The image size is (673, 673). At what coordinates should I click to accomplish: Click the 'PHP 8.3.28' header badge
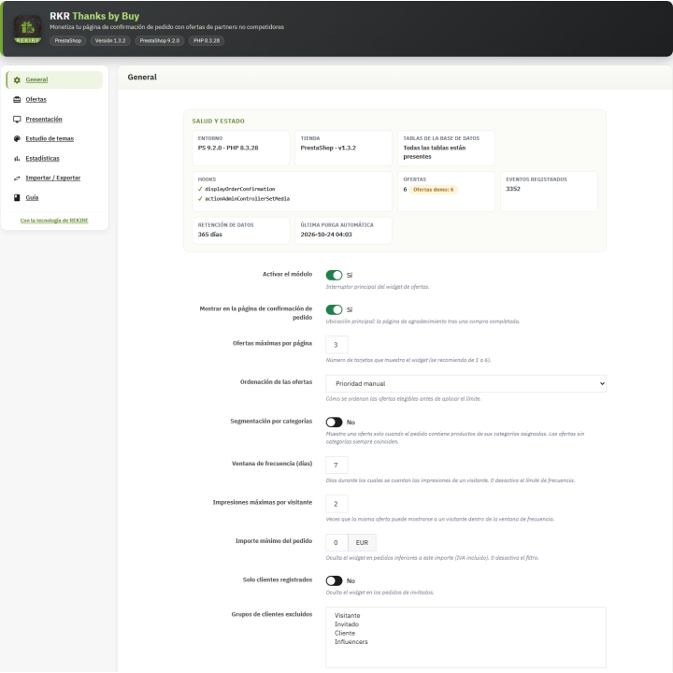[207, 41]
